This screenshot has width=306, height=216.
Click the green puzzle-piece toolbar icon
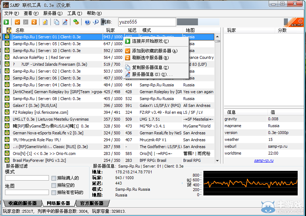76,22
